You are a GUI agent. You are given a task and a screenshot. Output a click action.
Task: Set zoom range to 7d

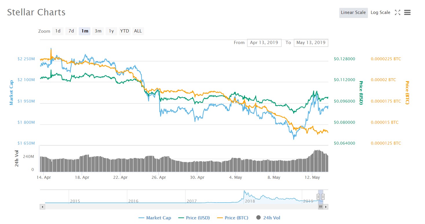pyautogui.click(x=71, y=31)
